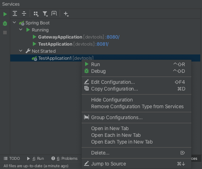The height and width of the screenshot is (169, 202).
Task: Collapse all services tree nodes
Action: (24, 13)
